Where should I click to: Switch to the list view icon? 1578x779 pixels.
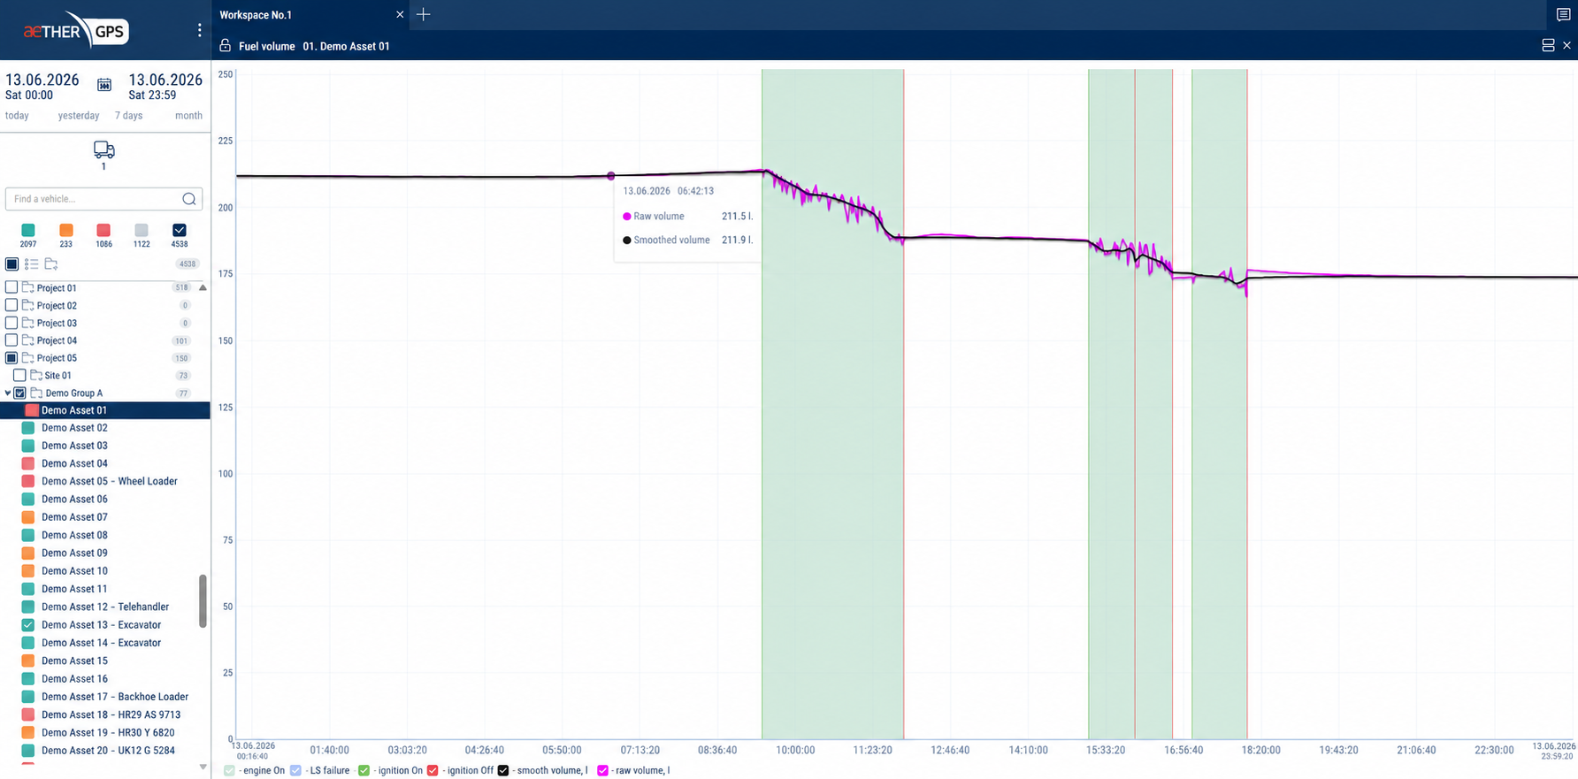tap(31, 263)
